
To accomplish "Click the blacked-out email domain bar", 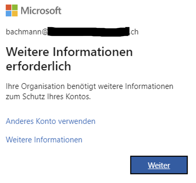I will click(x=89, y=32).
